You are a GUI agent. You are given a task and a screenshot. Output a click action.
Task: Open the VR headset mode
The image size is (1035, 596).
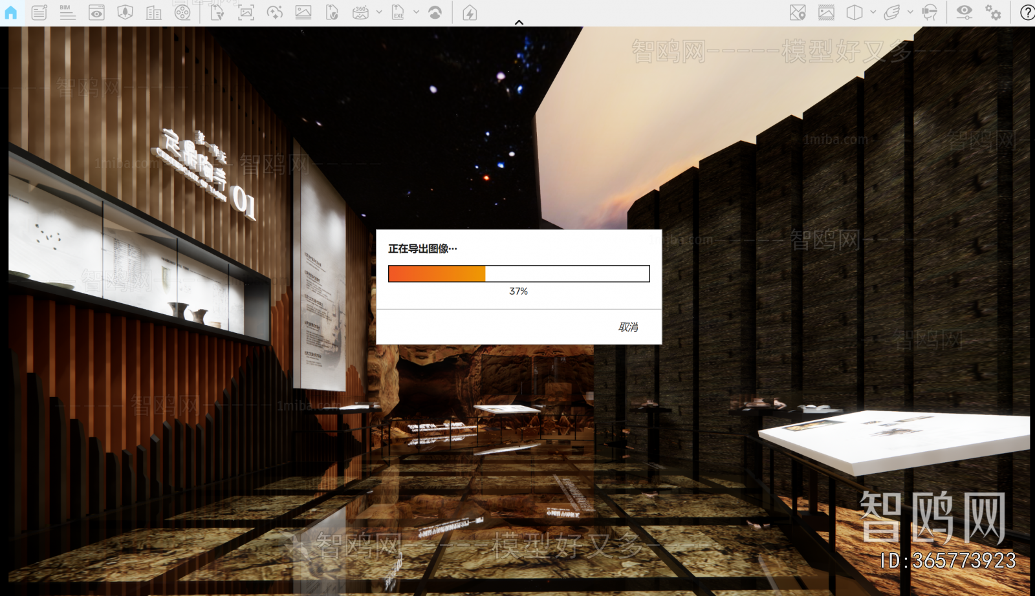[930, 12]
